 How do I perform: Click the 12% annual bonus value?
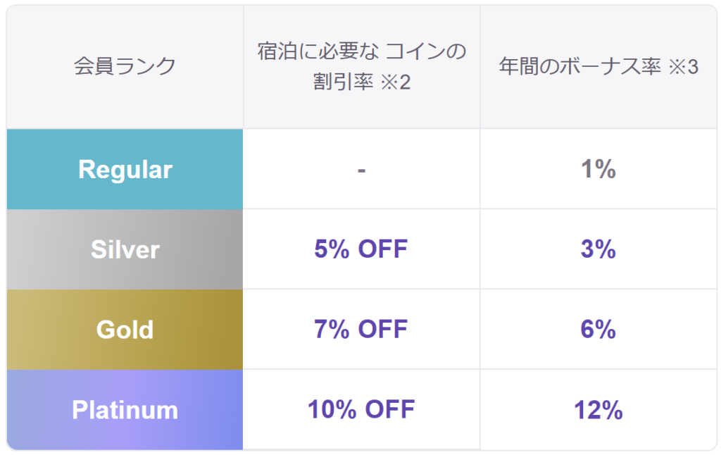click(x=598, y=409)
